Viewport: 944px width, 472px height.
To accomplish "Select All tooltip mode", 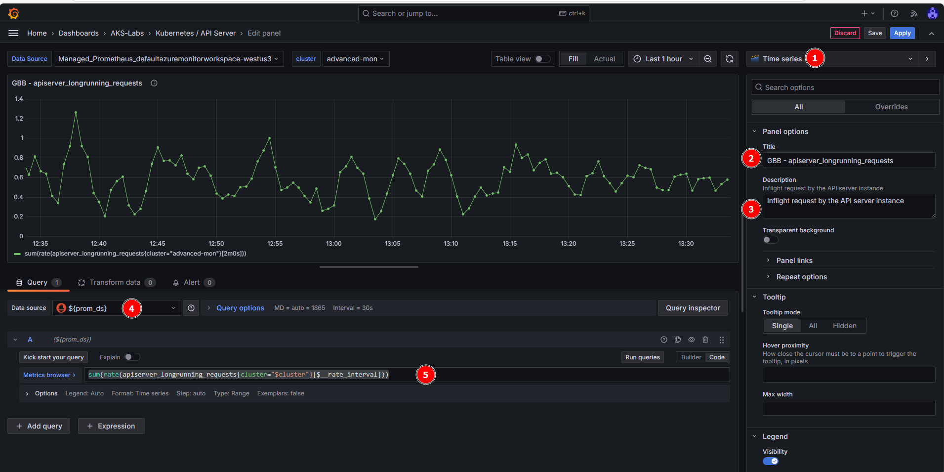I will point(813,326).
